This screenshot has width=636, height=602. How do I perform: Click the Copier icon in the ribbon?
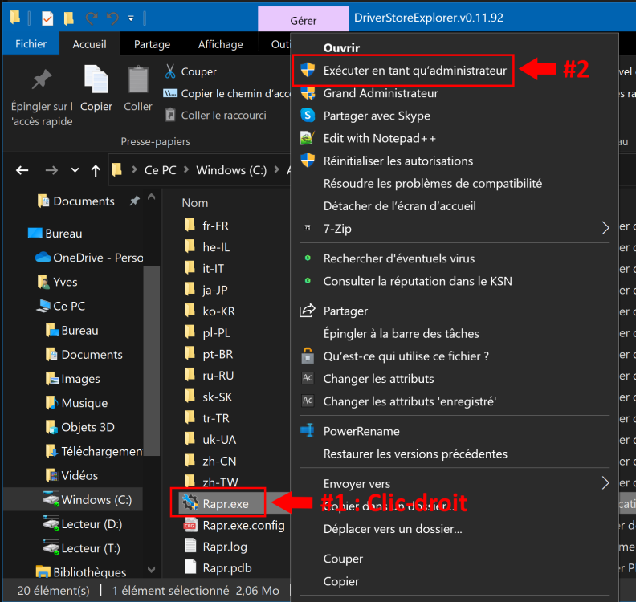pyautogui.click(x=96, y=80)
